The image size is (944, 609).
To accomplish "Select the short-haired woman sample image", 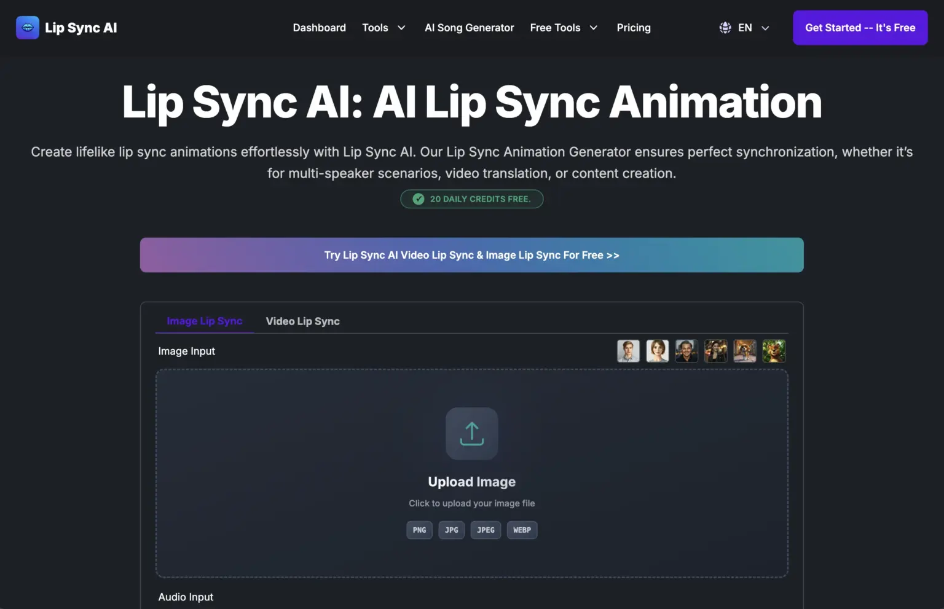I will (658, 351).
